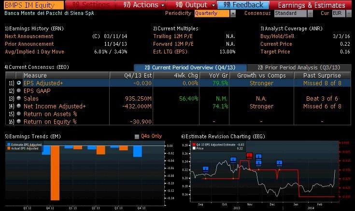
Task: Open 1) Earnings History (ERN)
Action: (x=34, y=28)
